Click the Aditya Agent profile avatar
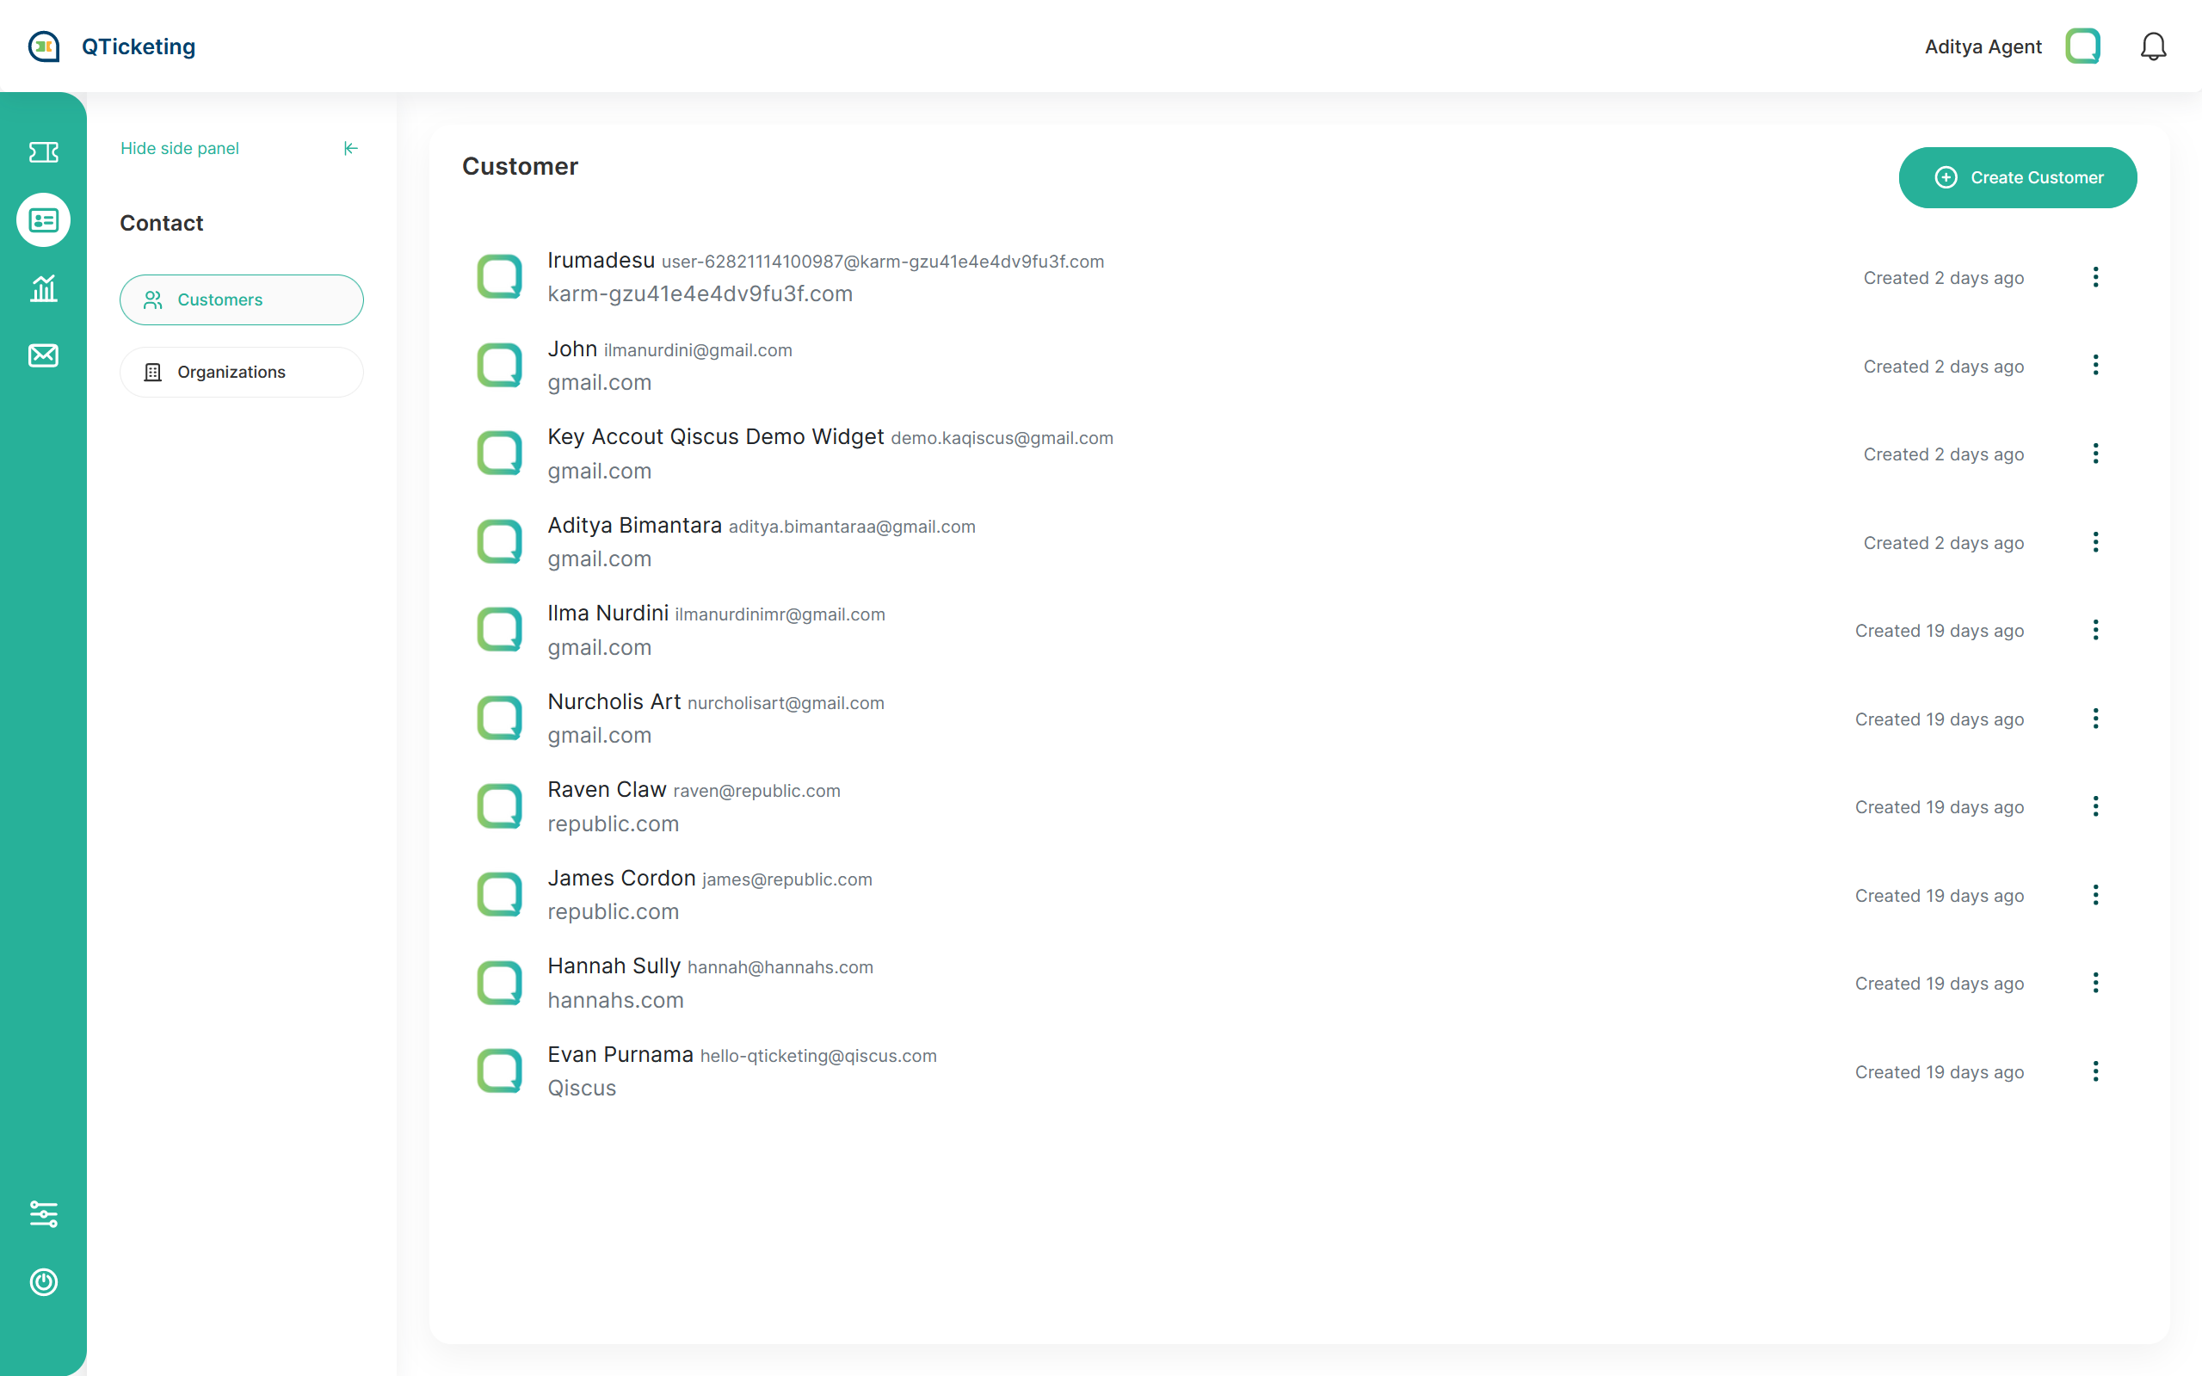Viewport: 2202px width, 1376px height. point(2082,46)
